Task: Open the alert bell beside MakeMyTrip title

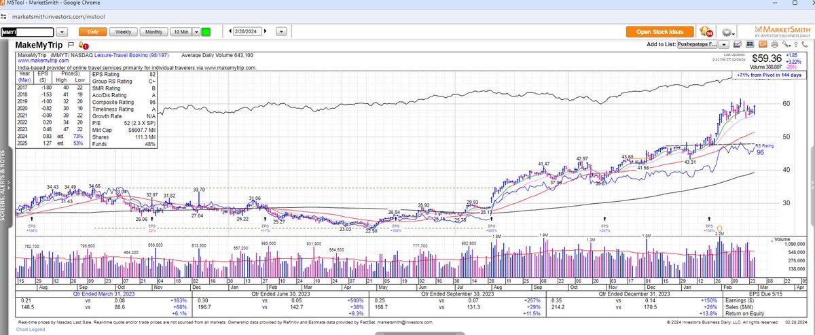Action: click(83, 45)
